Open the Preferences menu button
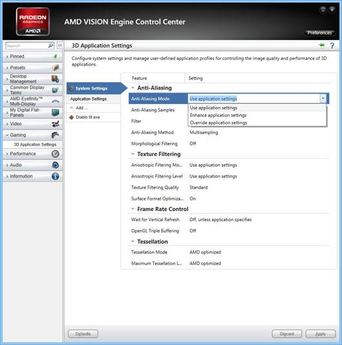The image size is (342, 345). tap(319, 33)
